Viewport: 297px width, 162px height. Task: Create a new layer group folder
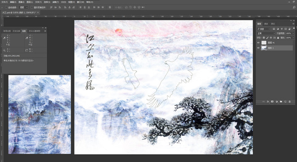(281, 102)
